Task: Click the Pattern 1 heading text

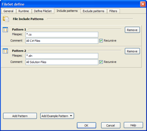Action: pyautogui.click(x=19, y=30)
